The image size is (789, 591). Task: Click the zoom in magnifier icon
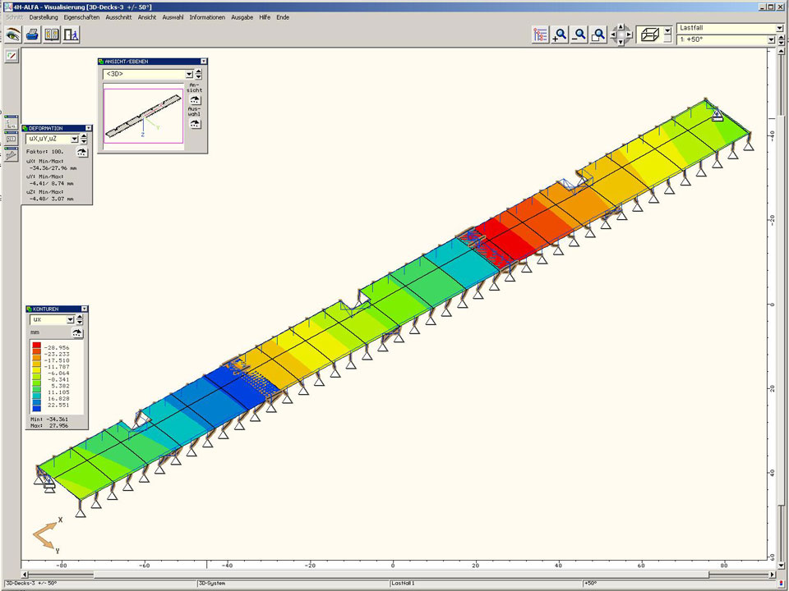tap(560, 34)
